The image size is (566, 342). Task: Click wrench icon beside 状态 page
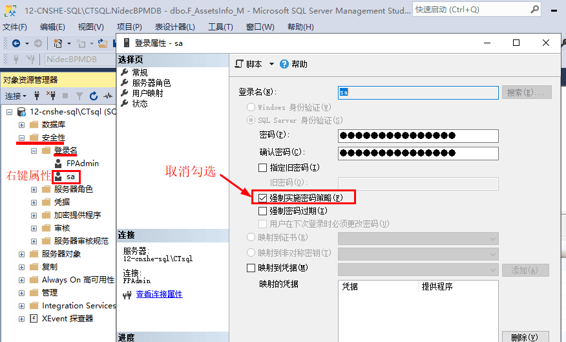click(x=125, y=103)
